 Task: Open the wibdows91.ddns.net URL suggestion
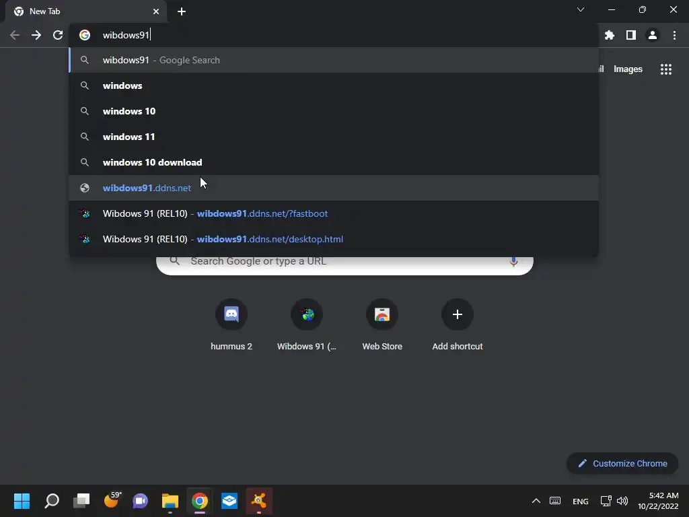click(x=334, y=188)
